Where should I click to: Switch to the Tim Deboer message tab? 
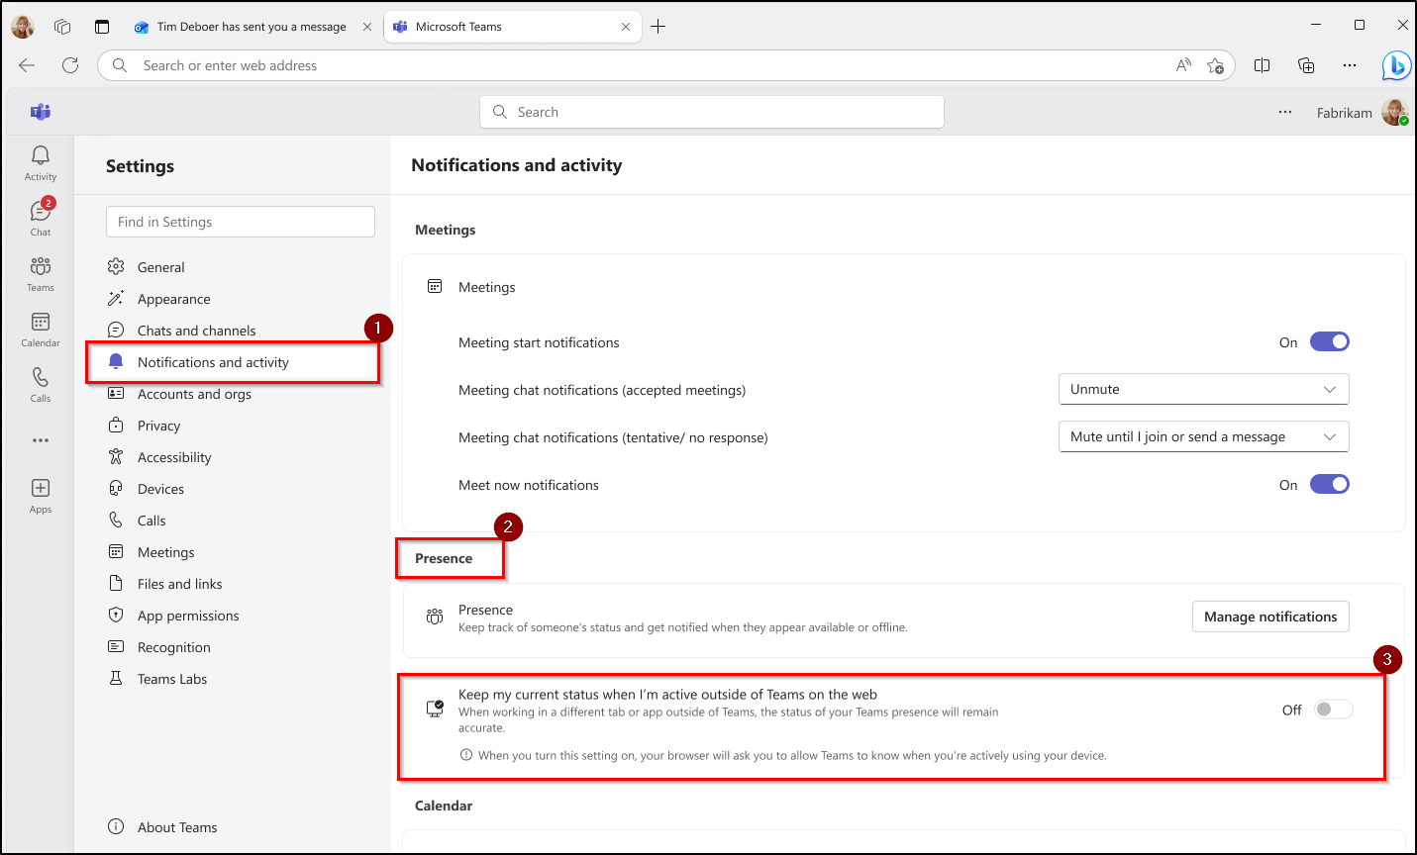click(x=252, y=27)
